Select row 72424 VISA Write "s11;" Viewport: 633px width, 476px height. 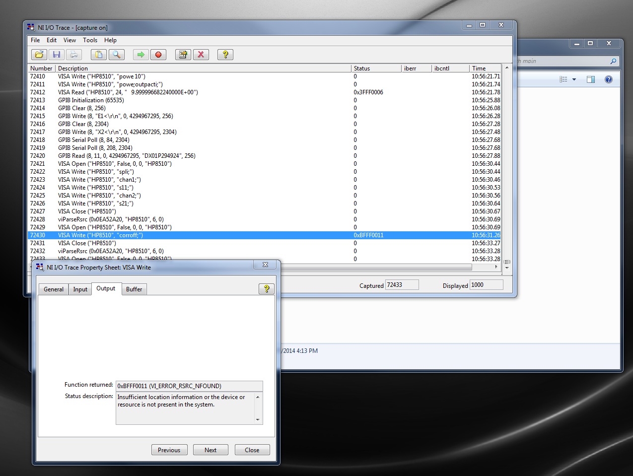(264, 188)
